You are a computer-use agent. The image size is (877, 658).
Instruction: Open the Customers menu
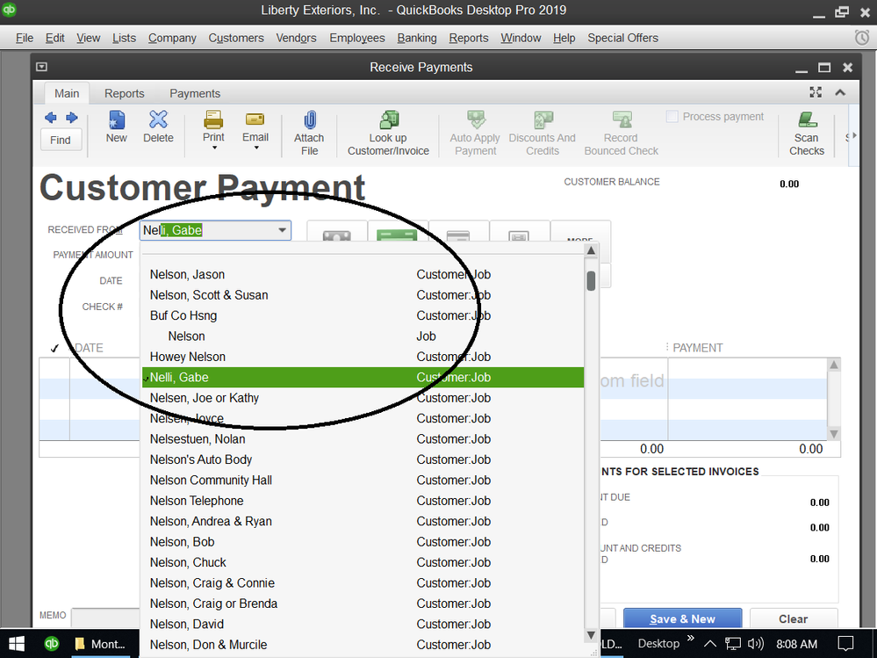click(x=236, y=38)
